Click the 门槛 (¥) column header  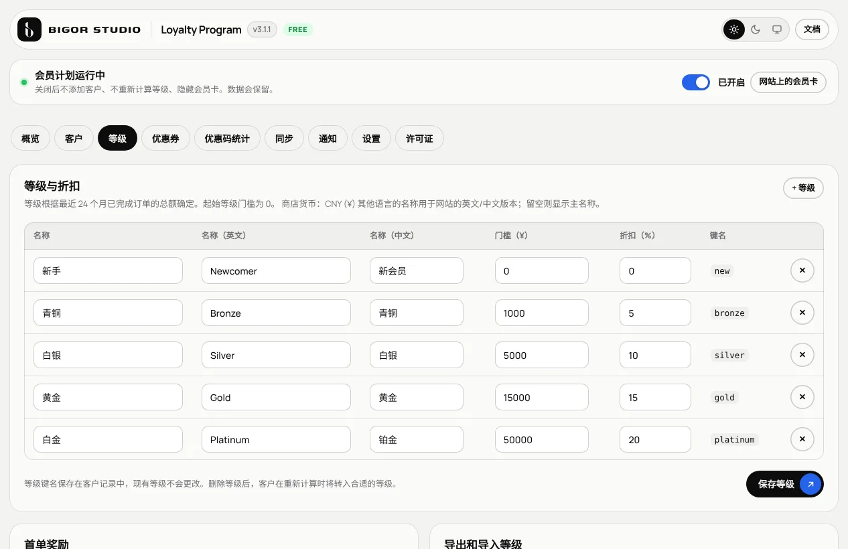(511, 236)
